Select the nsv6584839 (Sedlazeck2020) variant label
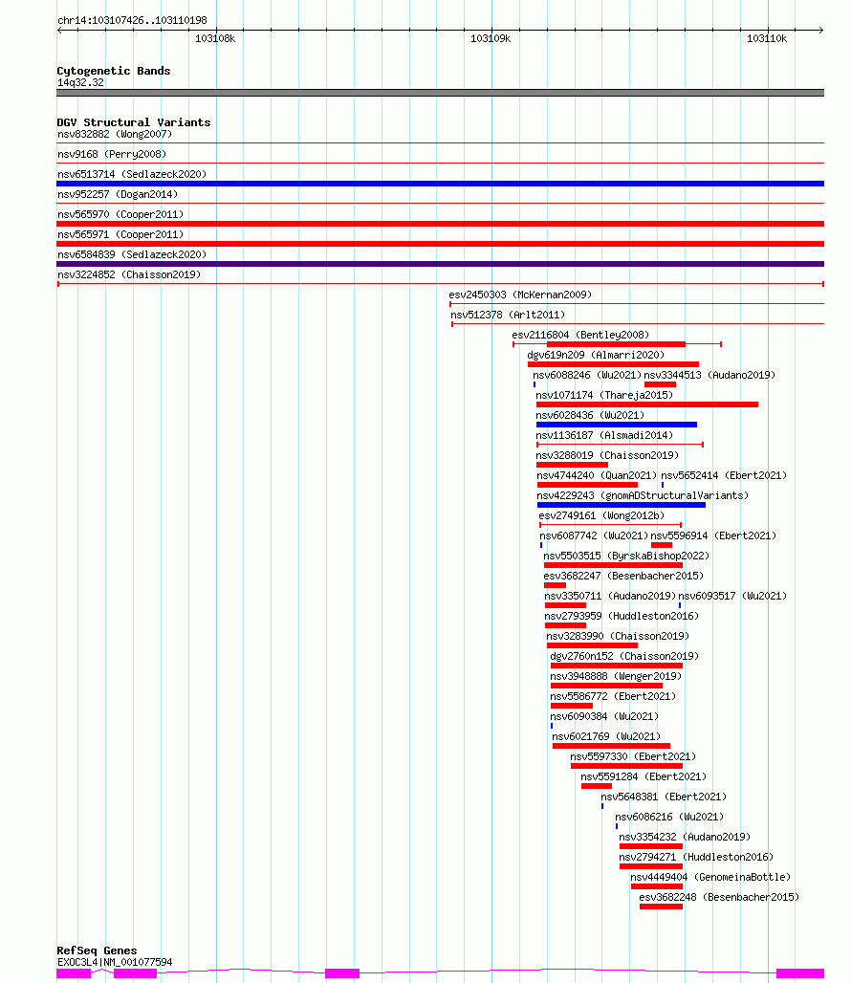This screenshot has height=983, width=851. tap(132, 254)
